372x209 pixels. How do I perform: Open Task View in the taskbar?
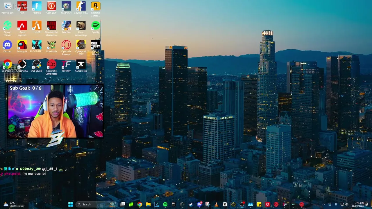[123, 204]
